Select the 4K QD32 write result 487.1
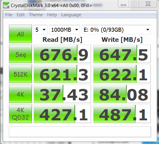Screen dimensions: 159x144 (122, 114)
